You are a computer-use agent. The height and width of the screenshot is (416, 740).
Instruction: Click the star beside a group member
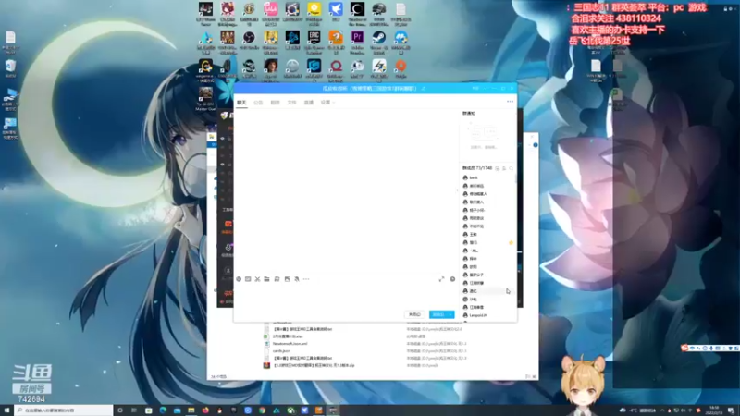(512, 242)
